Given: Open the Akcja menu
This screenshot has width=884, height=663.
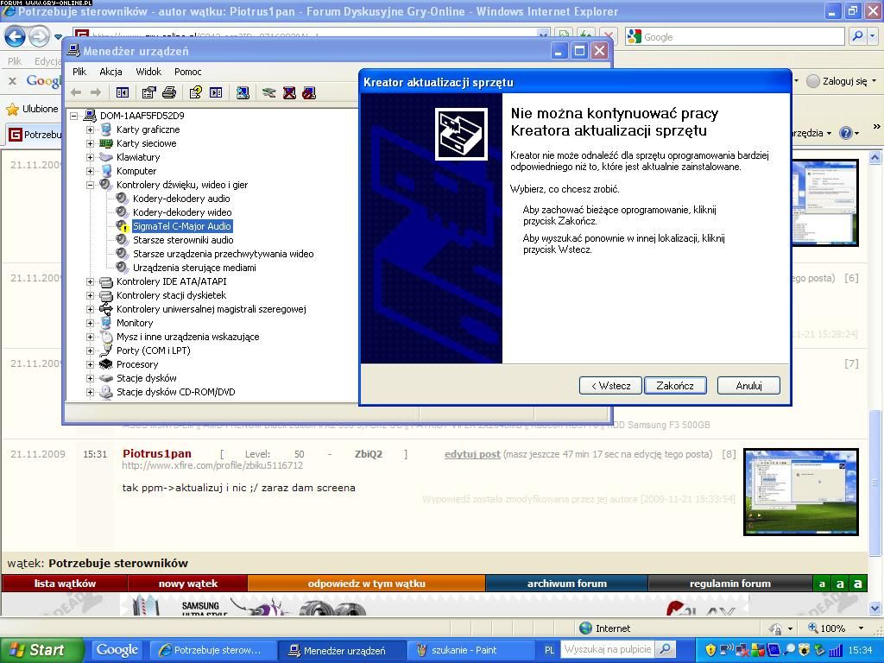Looking at the screenshot, I should 110,72.
